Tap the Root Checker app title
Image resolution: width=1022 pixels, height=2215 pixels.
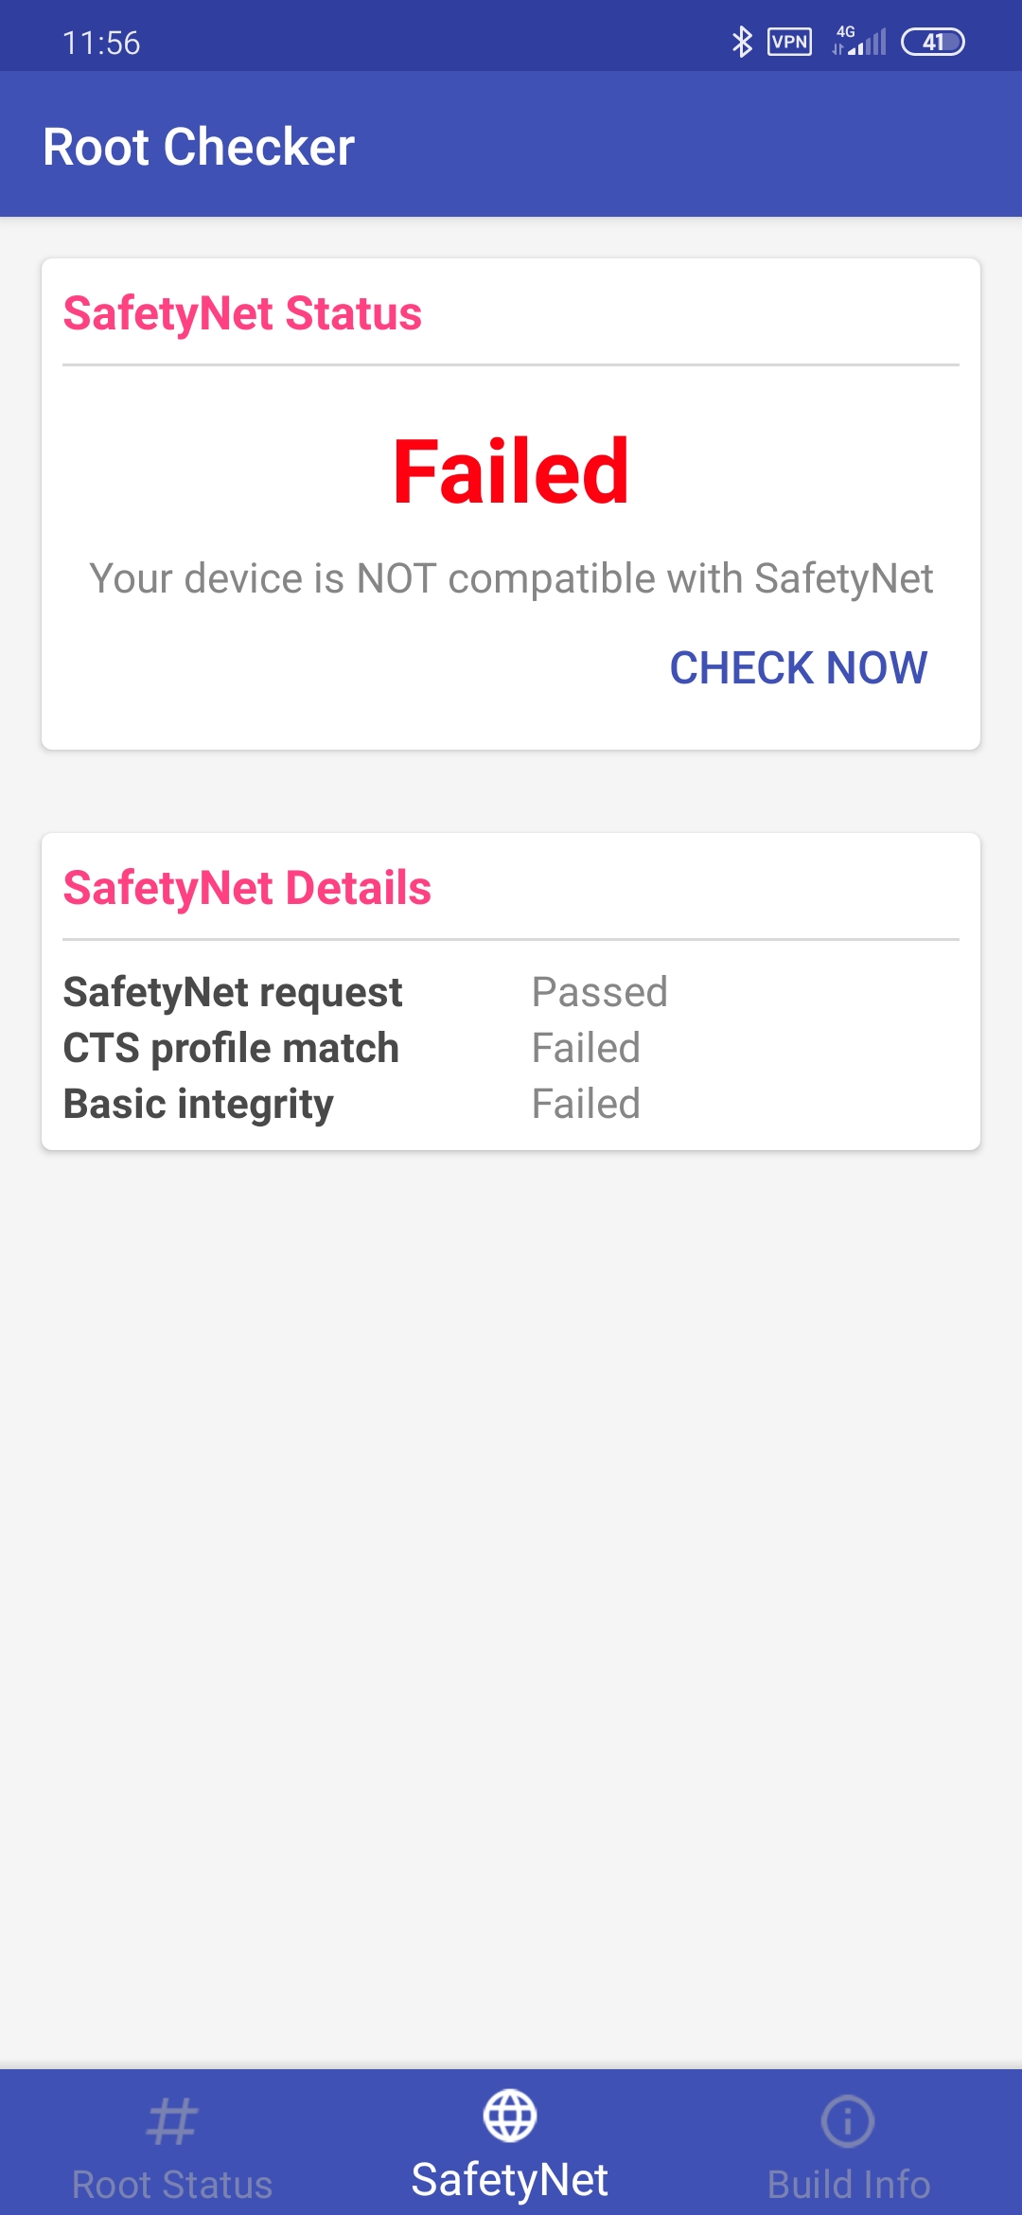[x=199, y=147]
